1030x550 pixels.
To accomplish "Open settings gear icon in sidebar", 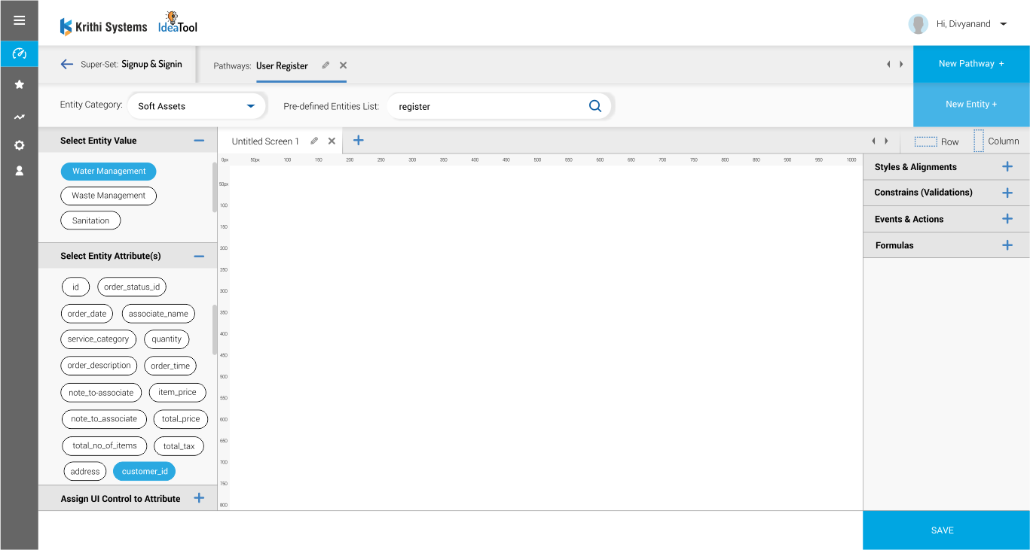I will point(20,145).
